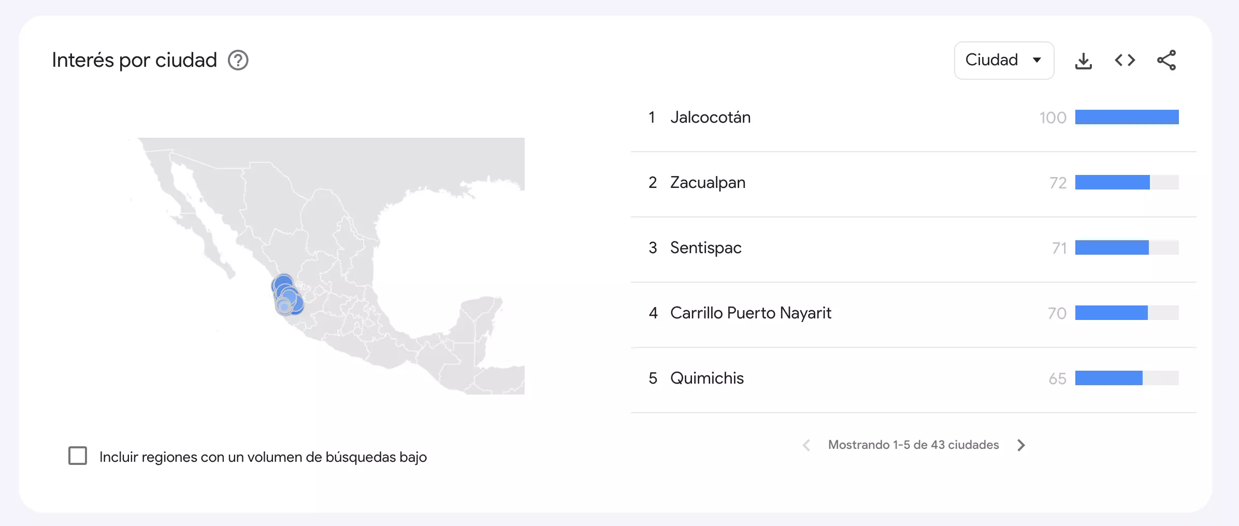Click the Zacualpan interest bar
1239x526 pixels.
tap(1127, 182)
